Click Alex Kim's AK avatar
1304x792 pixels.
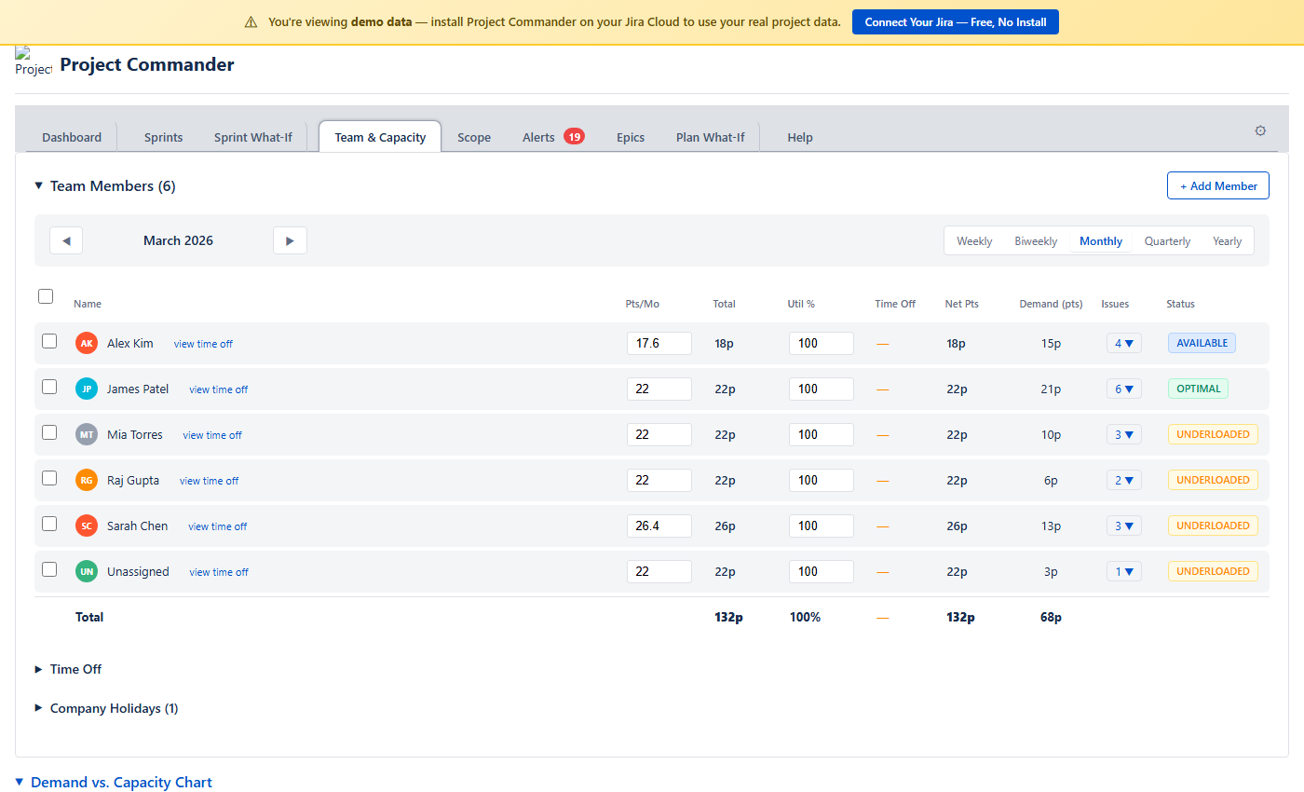click(x=87, y=343)
